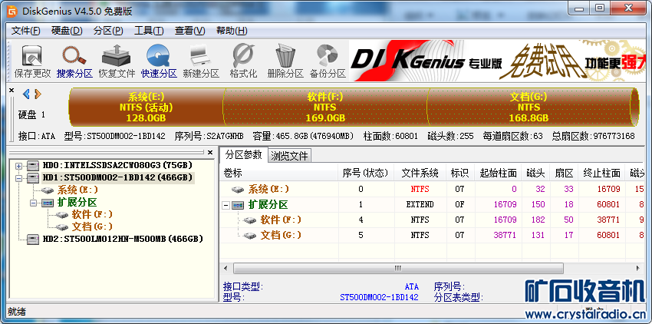Select HD0:INTELSSDSA2CW080G3(75GB) in tree
The width and height of the screenshot is (652, 324).
click(117, 166)
